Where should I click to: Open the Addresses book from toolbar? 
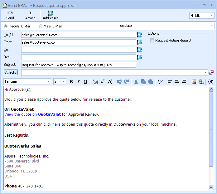(51, 15)
